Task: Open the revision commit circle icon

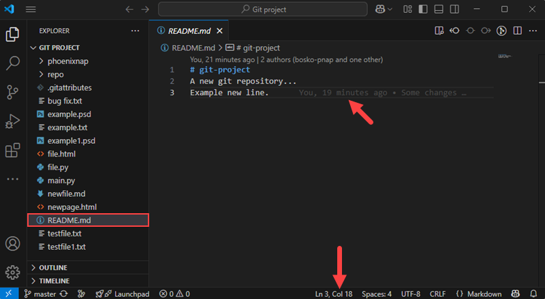Action: (x=470, y=31)
